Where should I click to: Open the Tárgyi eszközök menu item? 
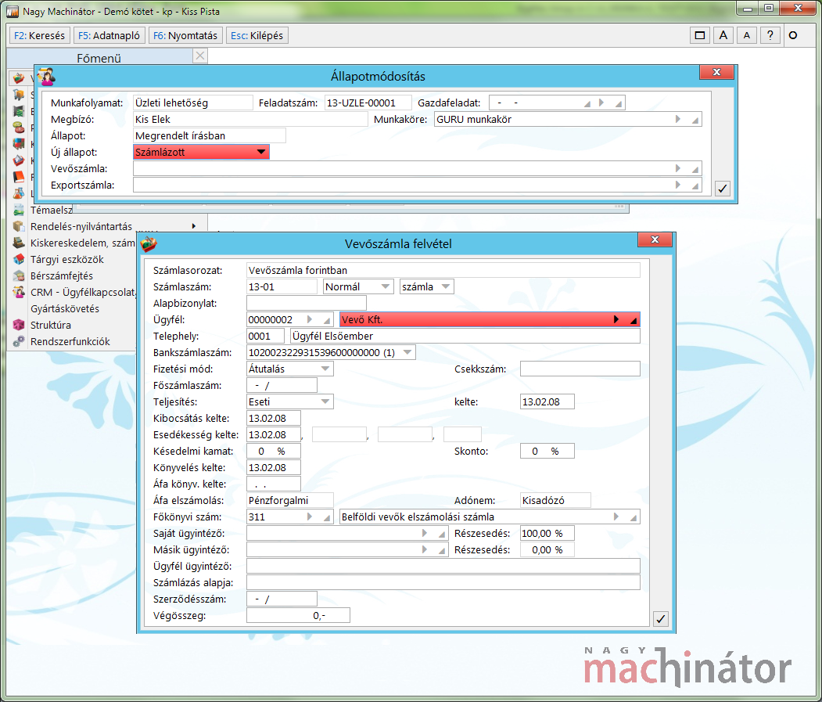[66, 259]
